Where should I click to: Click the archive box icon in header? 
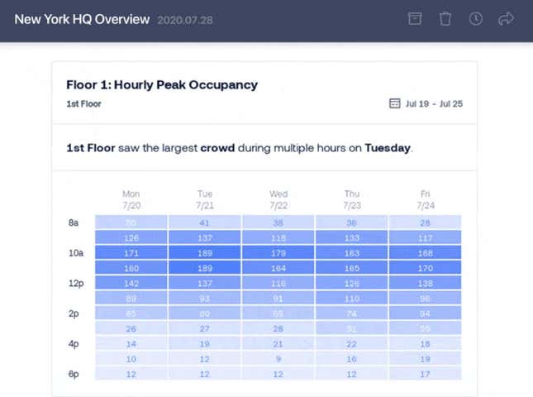(x=415, y=19)
